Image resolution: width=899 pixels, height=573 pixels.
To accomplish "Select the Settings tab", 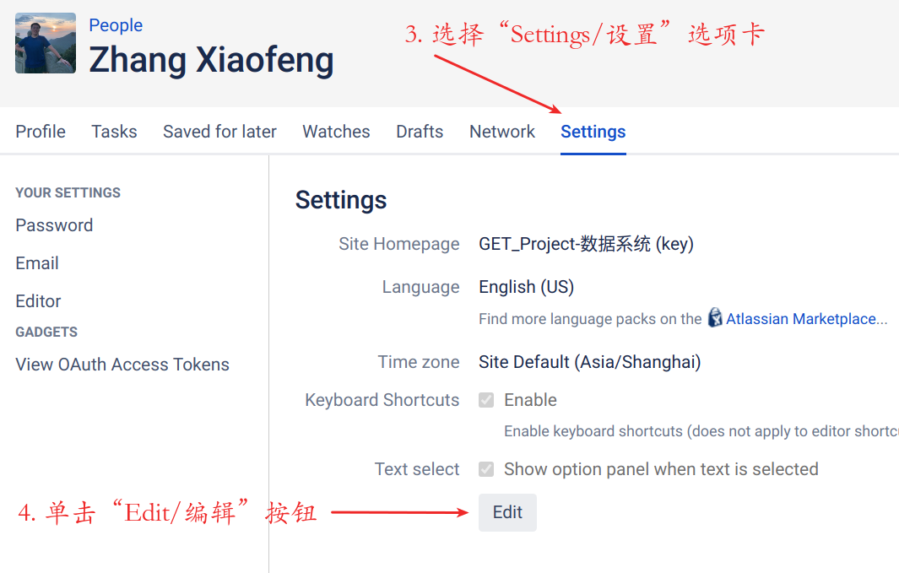I will pos(593,132).
